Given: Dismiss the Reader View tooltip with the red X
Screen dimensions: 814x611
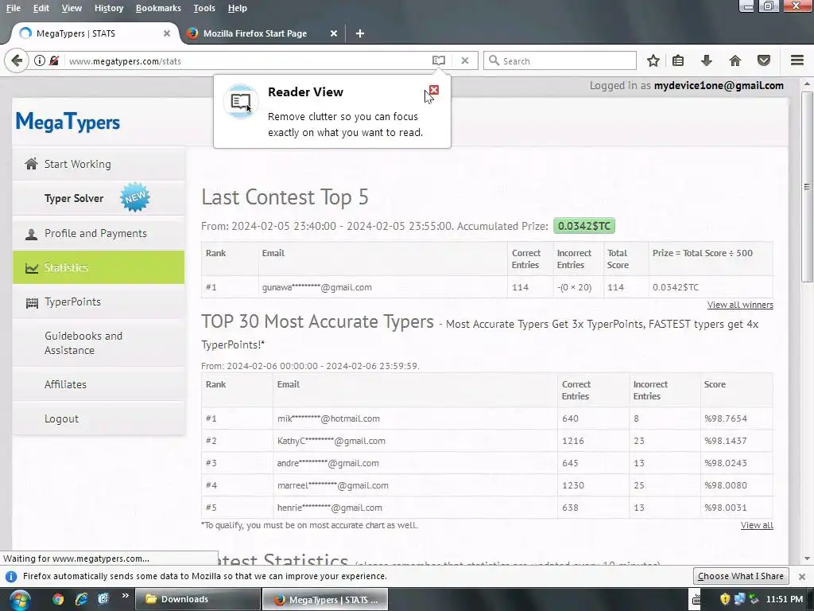Looking at the screenshot, I should (x=434, y=90).
